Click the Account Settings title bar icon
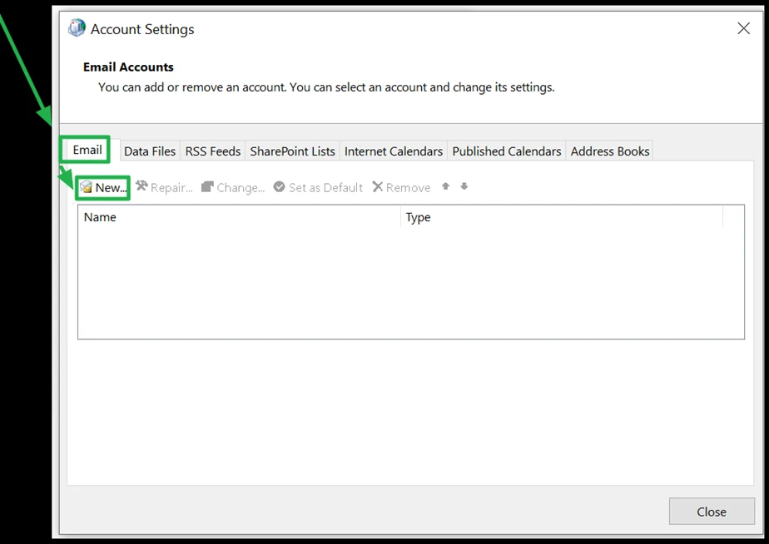The width and height of the screenshot is (769, 544). (77, 28)
